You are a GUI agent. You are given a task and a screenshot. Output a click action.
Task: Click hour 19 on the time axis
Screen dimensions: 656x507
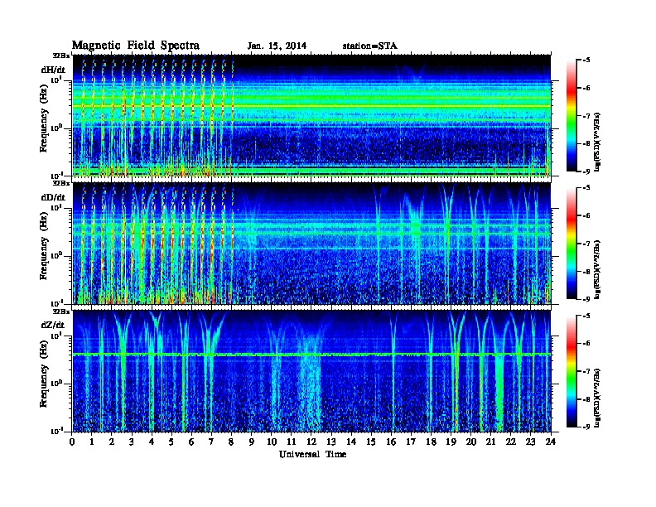(x=451, y=442)
